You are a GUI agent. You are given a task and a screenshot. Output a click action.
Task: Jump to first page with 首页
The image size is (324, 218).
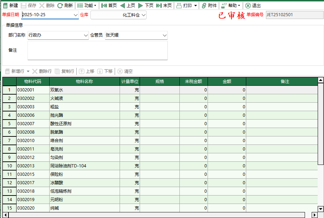click(111, 5)
